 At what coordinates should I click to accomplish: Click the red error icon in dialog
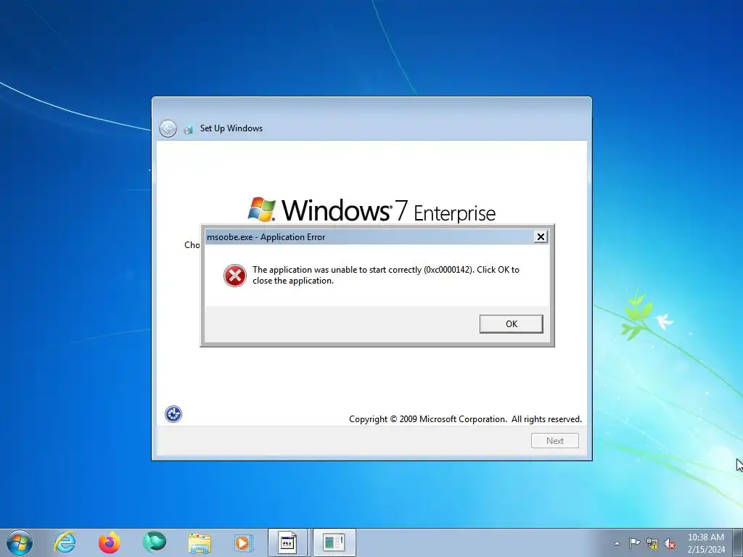click(235, 276)
